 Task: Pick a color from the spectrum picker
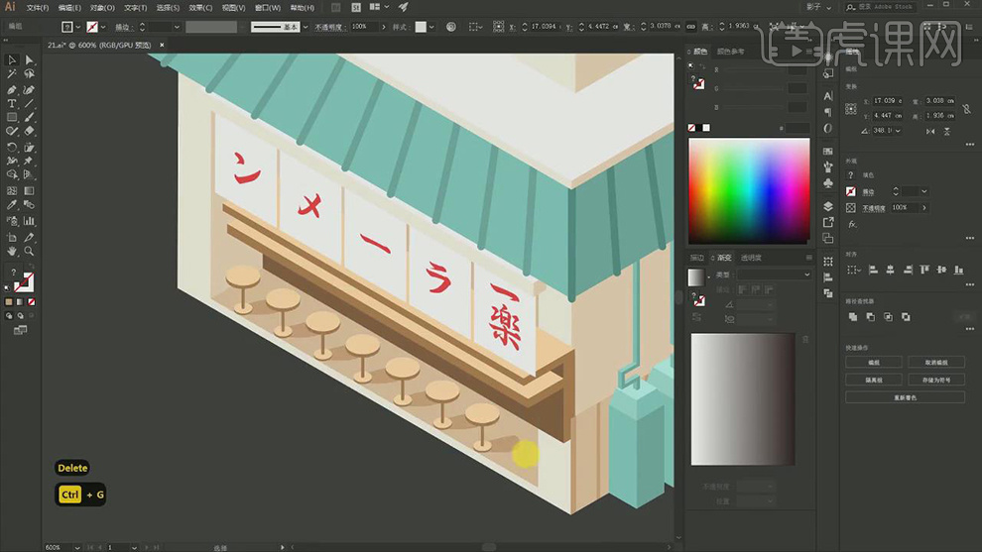click(x=749, y=191)
